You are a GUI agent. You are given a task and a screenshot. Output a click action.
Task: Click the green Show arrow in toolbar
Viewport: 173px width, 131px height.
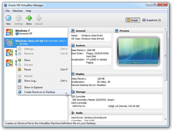[29, 18]
